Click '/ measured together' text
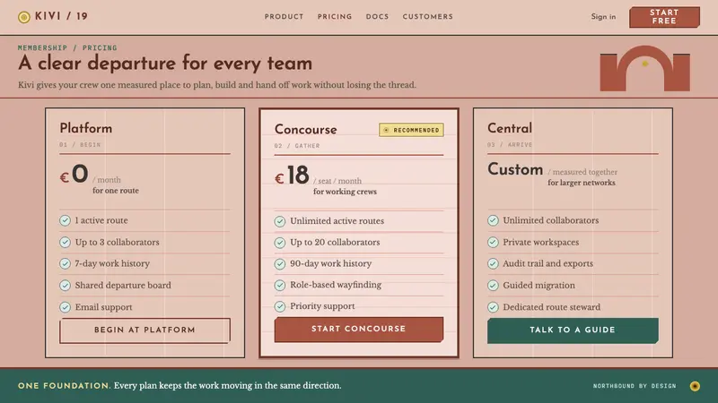Screen dimensions: 718x403 (x=582, y=172)
